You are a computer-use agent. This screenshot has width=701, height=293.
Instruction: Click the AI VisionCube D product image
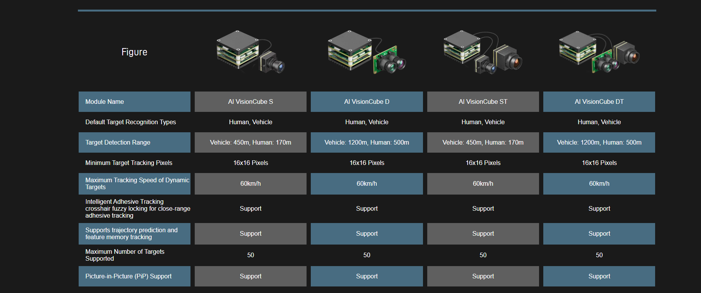click(366, 52)
